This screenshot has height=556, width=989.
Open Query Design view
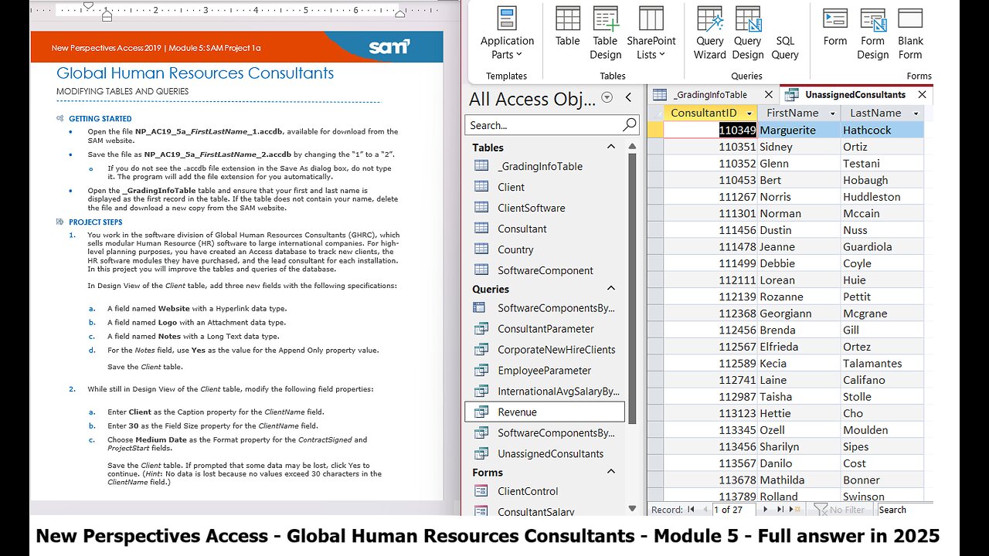pos(748,34)
